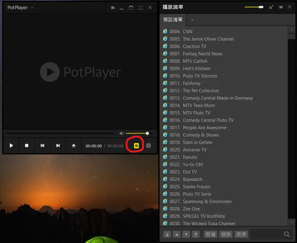Skip to the previous track
This screenshot has height=243, width=297.
(42, 146)
